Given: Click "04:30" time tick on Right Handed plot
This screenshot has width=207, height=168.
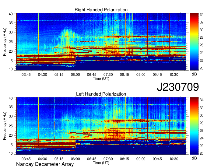Looking at the screenshot, I should click(x=43, y=75).
